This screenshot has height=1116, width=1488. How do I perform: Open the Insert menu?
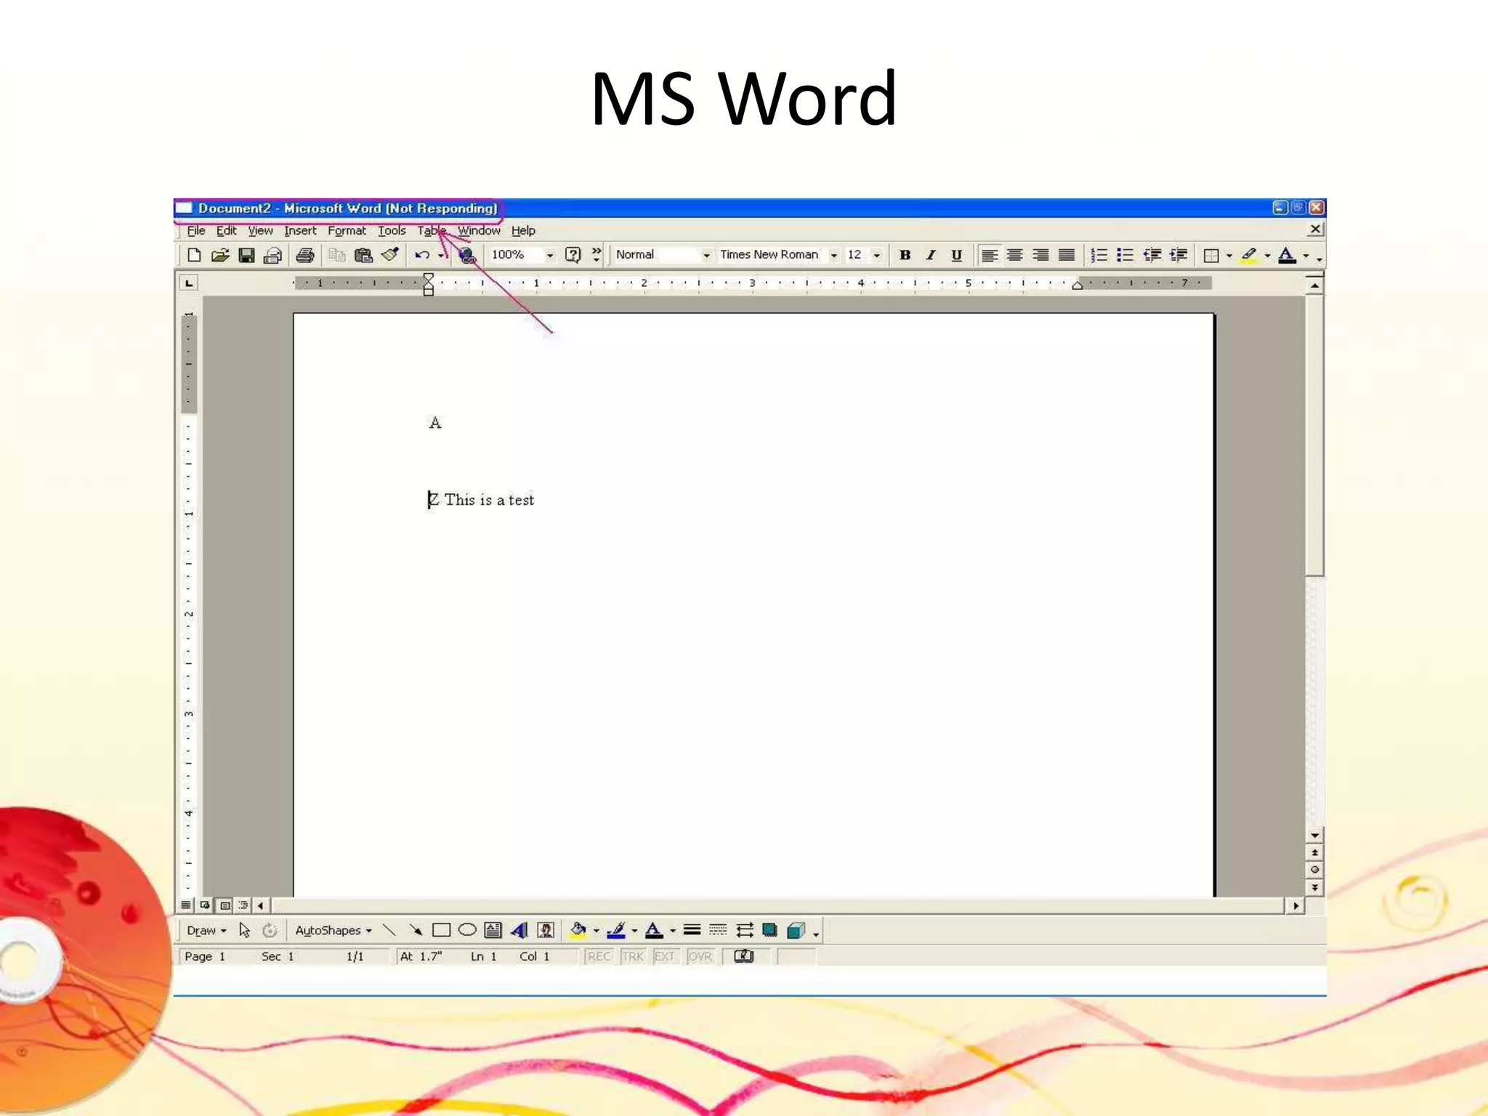click(300, 230)
